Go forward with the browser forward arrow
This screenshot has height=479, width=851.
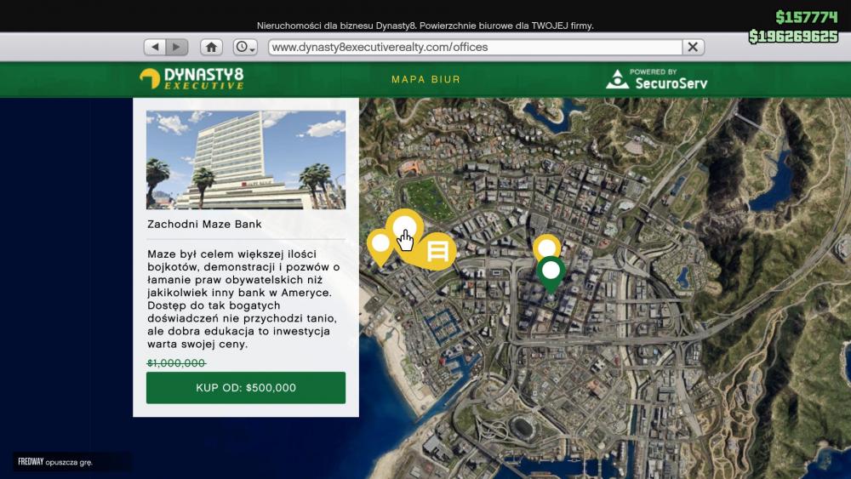click(177, 47)
